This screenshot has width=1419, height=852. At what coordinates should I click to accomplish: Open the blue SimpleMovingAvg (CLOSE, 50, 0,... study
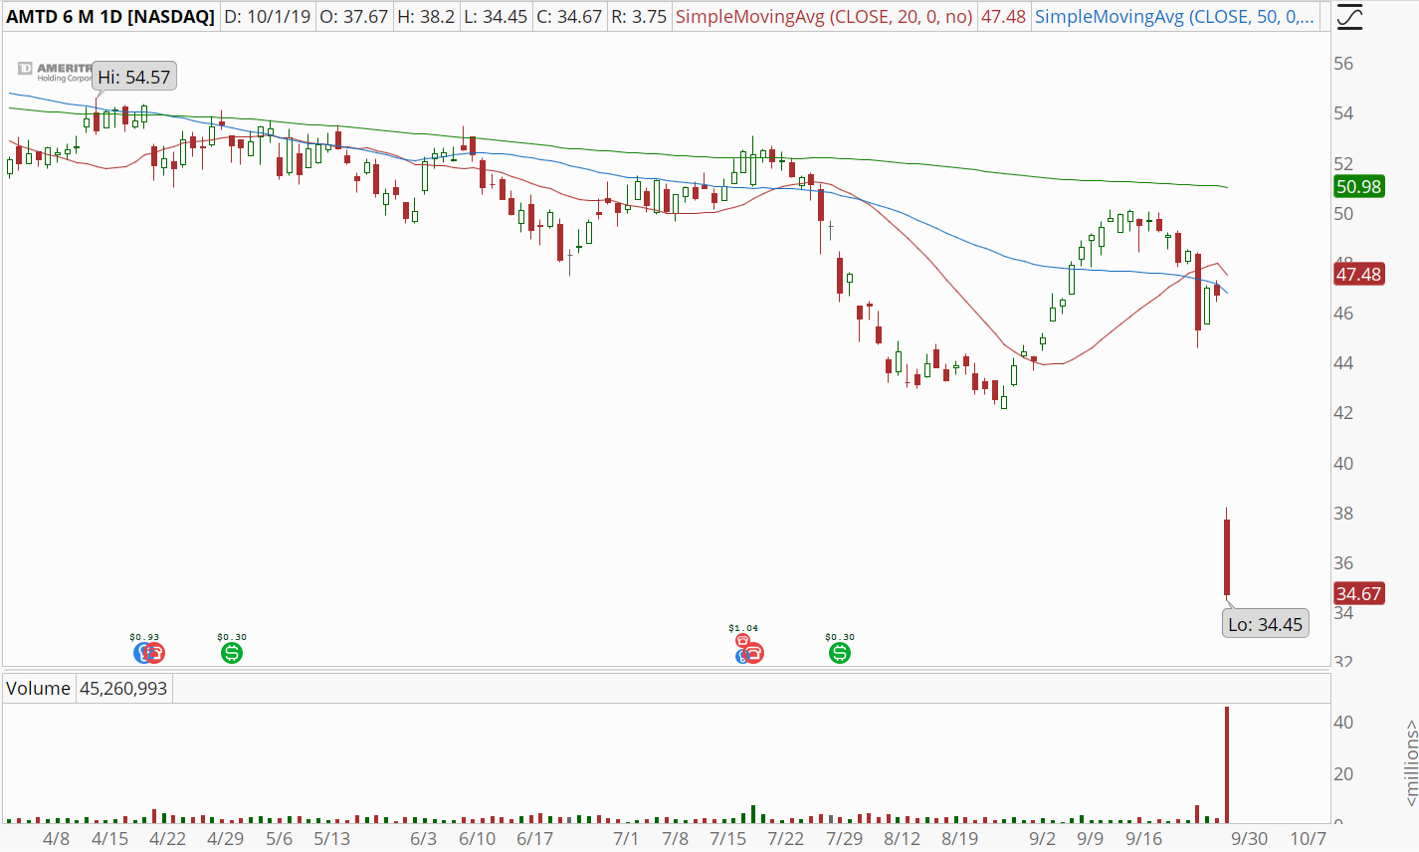click(x=1175, y=17)
